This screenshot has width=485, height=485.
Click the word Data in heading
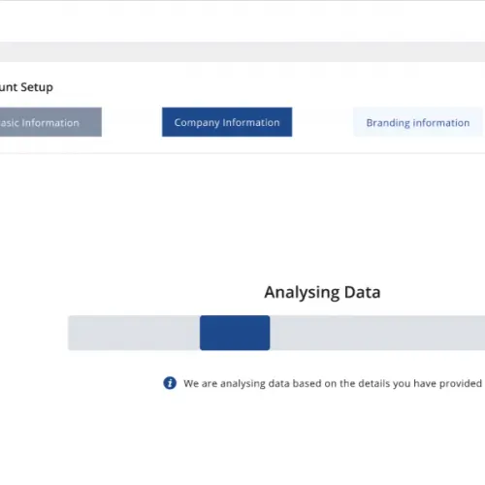363,292
